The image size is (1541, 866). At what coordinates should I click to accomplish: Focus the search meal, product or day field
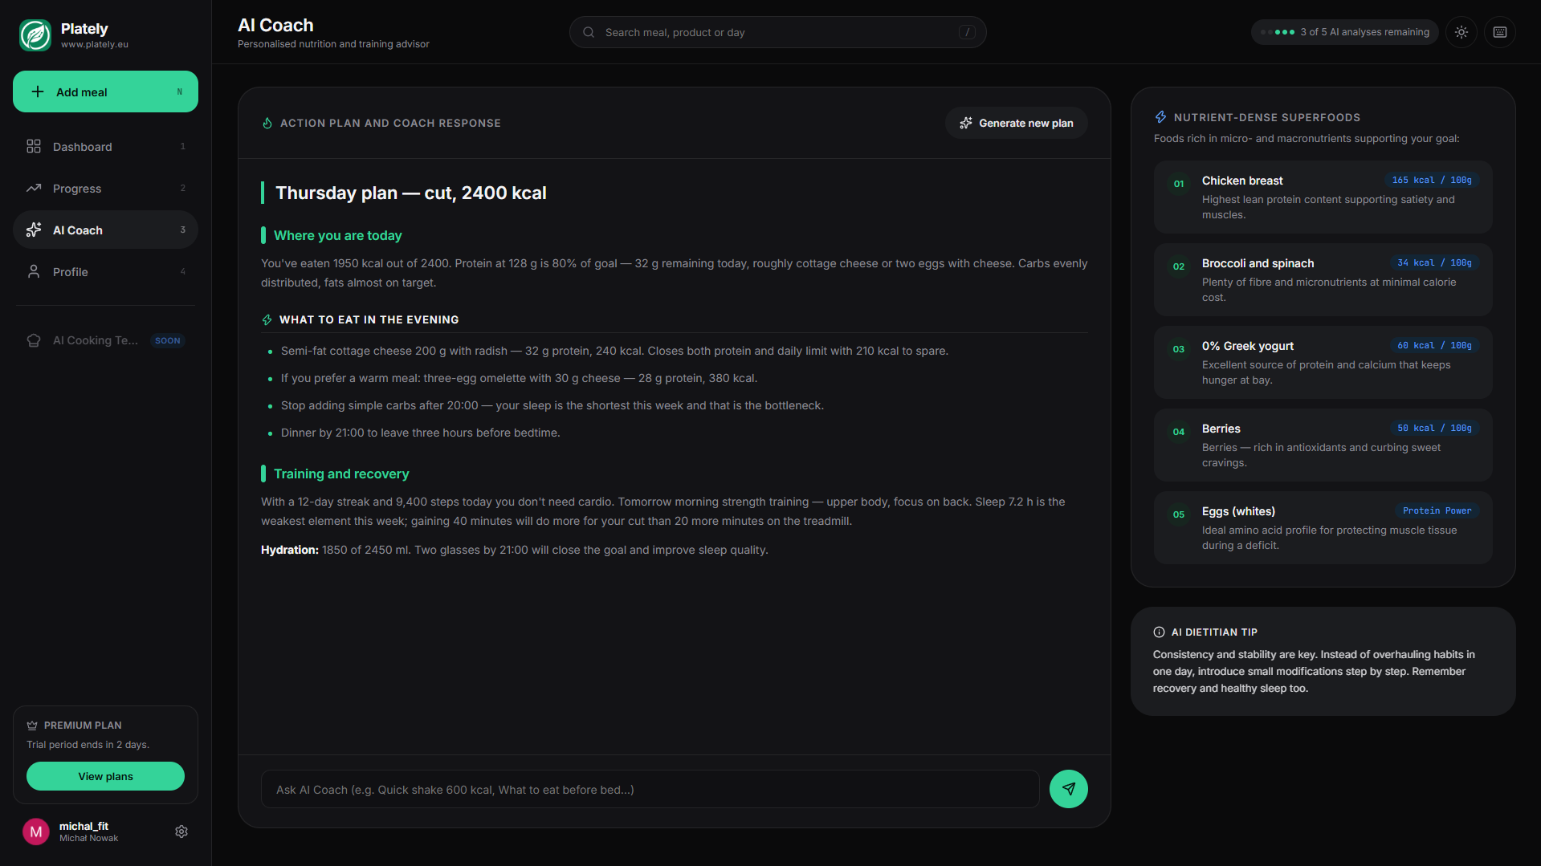777,32
